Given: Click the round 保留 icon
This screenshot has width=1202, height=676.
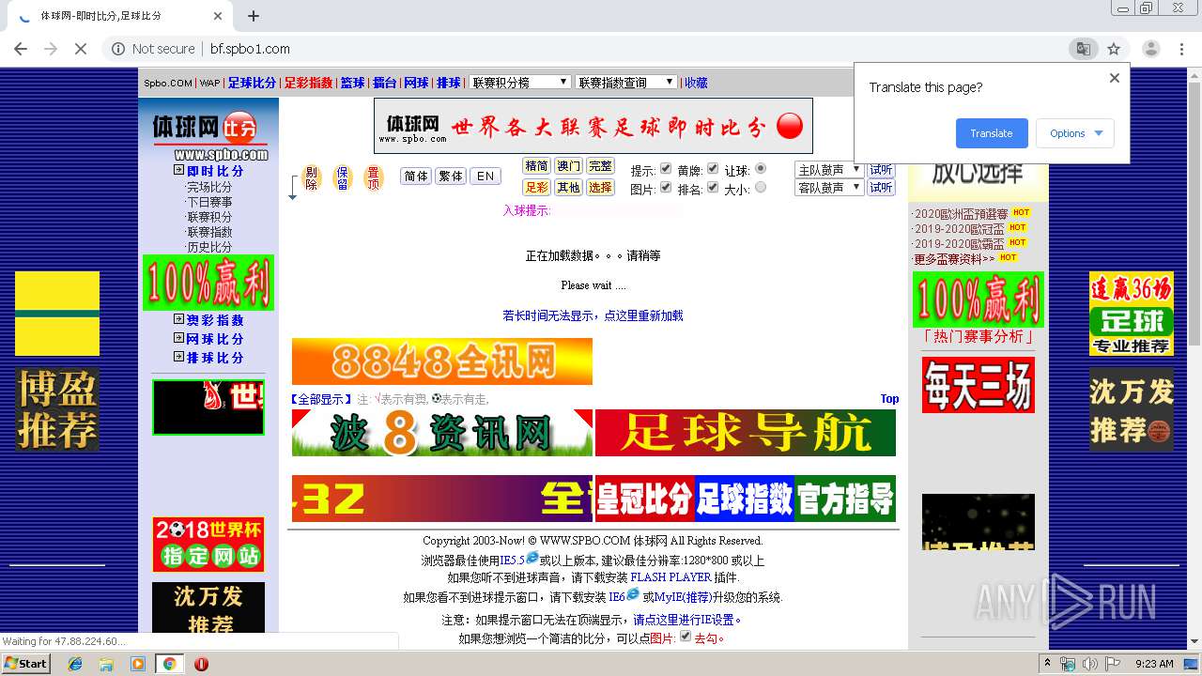Looking at the screenshot, I should click(x=343, y=177).
